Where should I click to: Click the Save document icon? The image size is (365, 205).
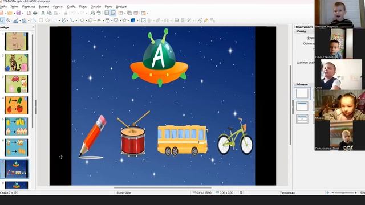coord(18,13)
